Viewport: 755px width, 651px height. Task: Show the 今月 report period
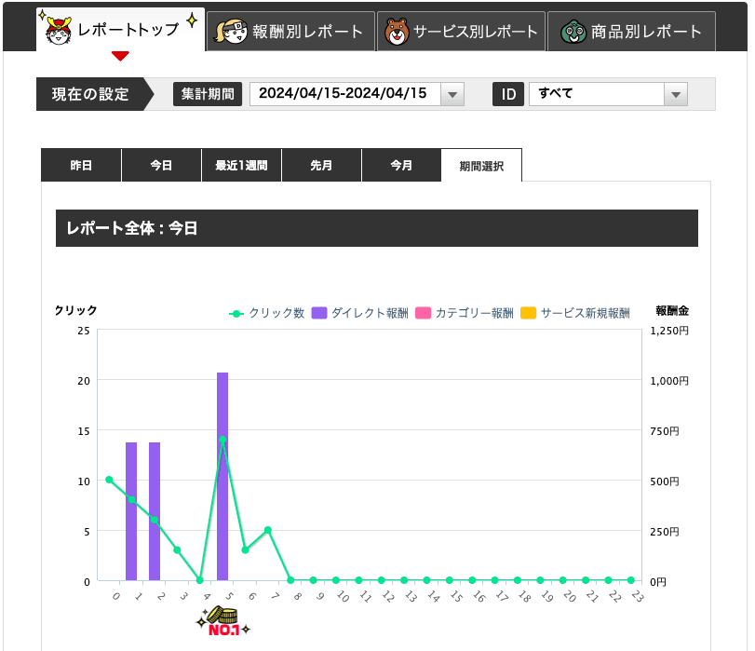click(x=401, y=166)
